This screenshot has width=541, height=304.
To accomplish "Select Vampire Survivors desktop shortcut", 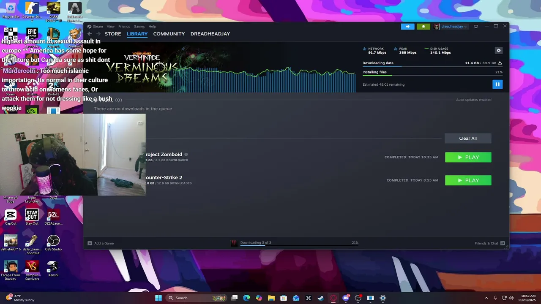I will 32,271.
